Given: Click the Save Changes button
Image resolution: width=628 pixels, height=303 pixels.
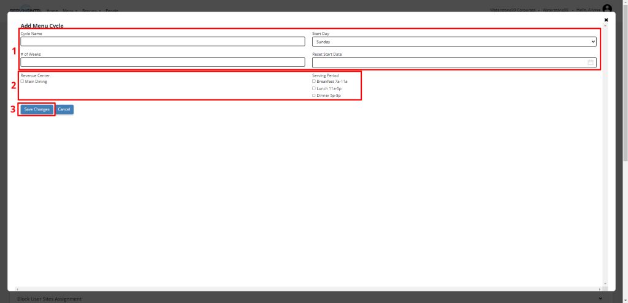Looking at the screenshot, I should pos(37,109).
